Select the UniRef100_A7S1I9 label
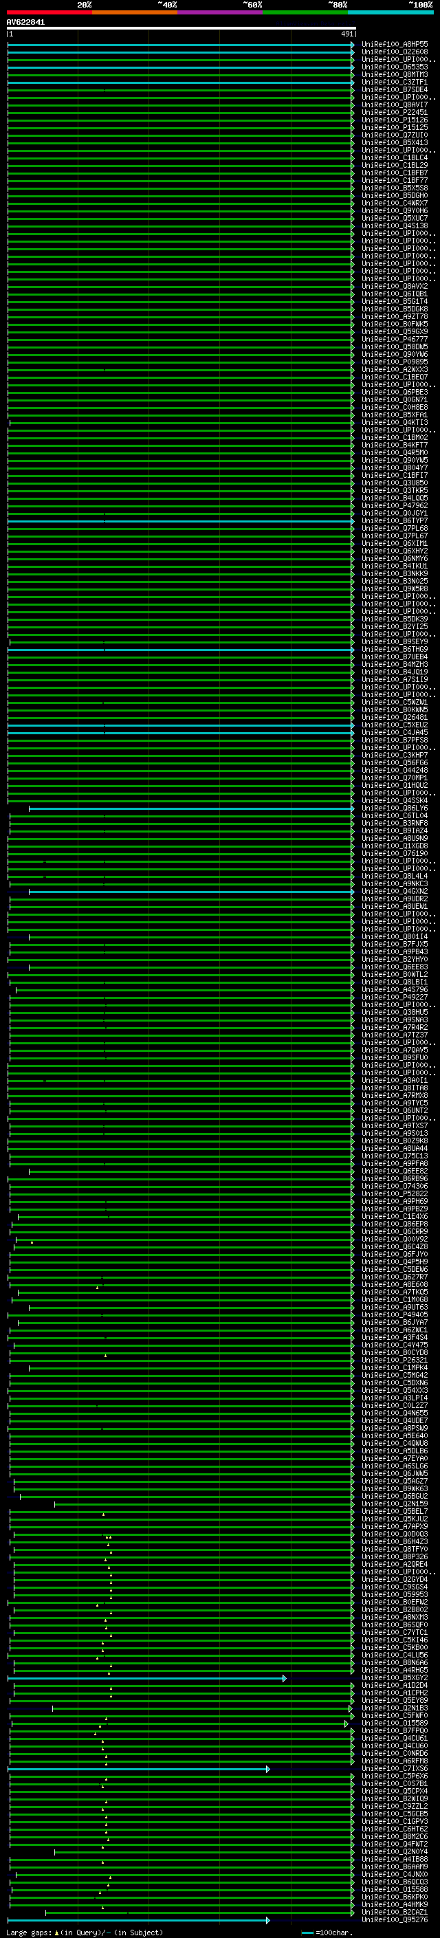This screenshot has height=1938, width=440. (x=395, y=679)
